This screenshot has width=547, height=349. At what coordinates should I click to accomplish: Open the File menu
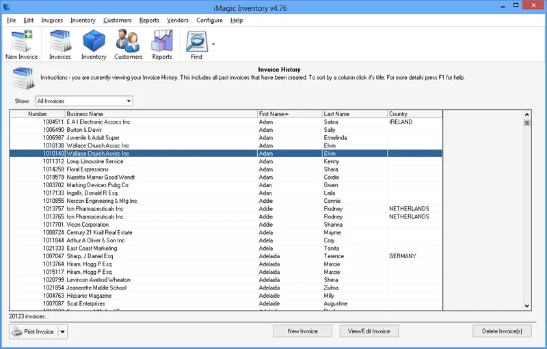pyautogui.click(x=11, y=20)
